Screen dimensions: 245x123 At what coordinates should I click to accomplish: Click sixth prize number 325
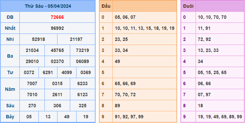82,106
